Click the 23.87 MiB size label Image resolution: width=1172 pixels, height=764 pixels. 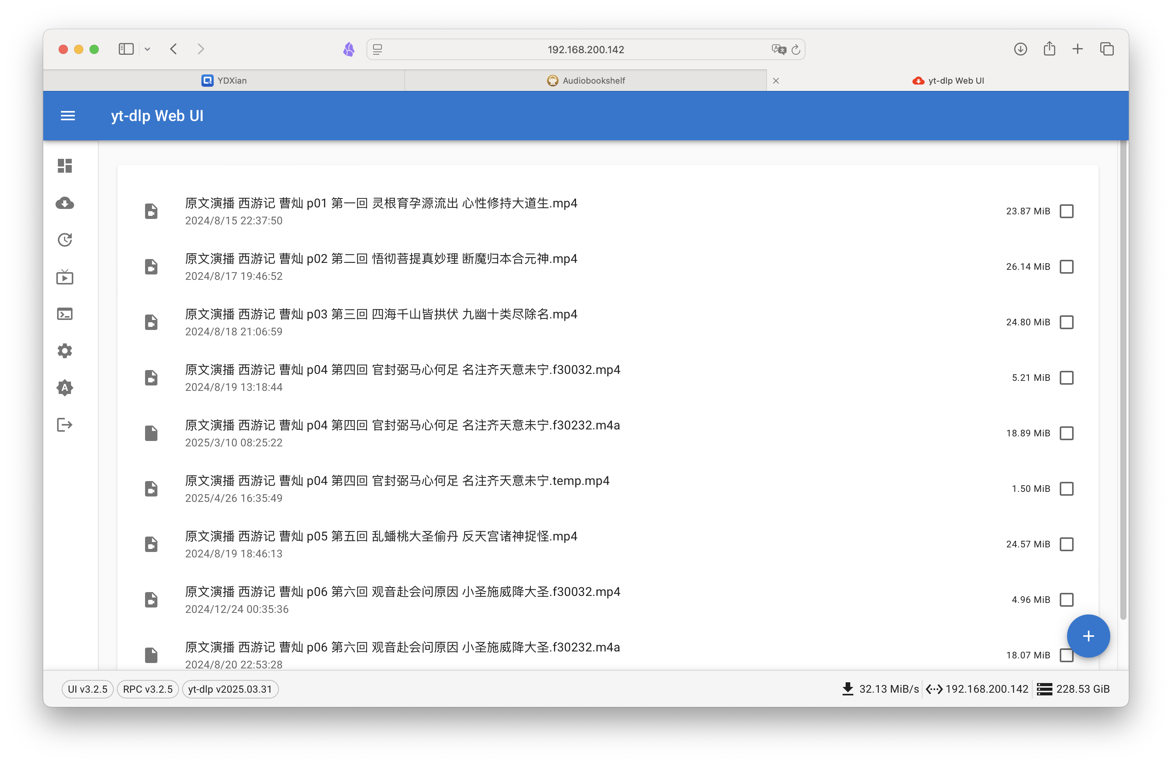pyautogui.click(x=1028, y=211)
